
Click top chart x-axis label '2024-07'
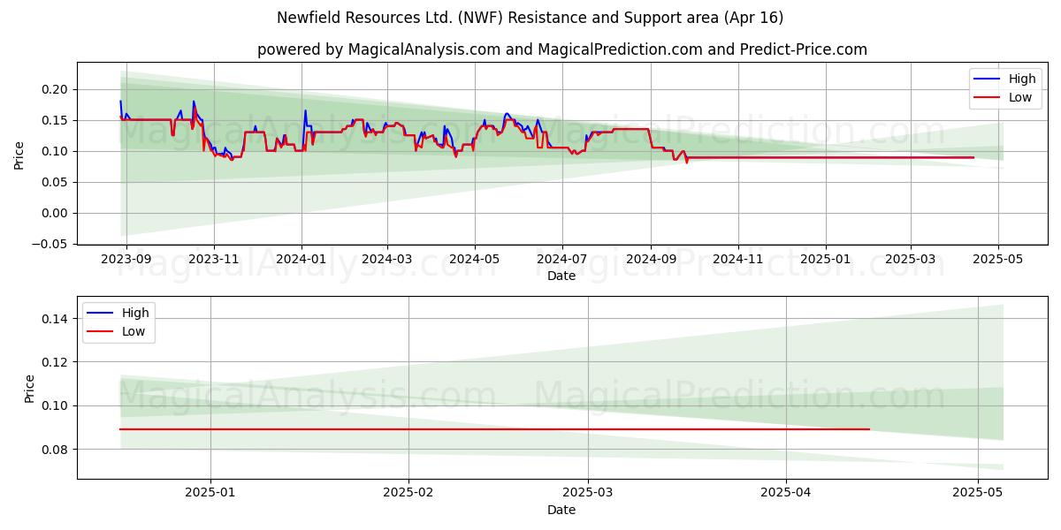click(562, 259)
